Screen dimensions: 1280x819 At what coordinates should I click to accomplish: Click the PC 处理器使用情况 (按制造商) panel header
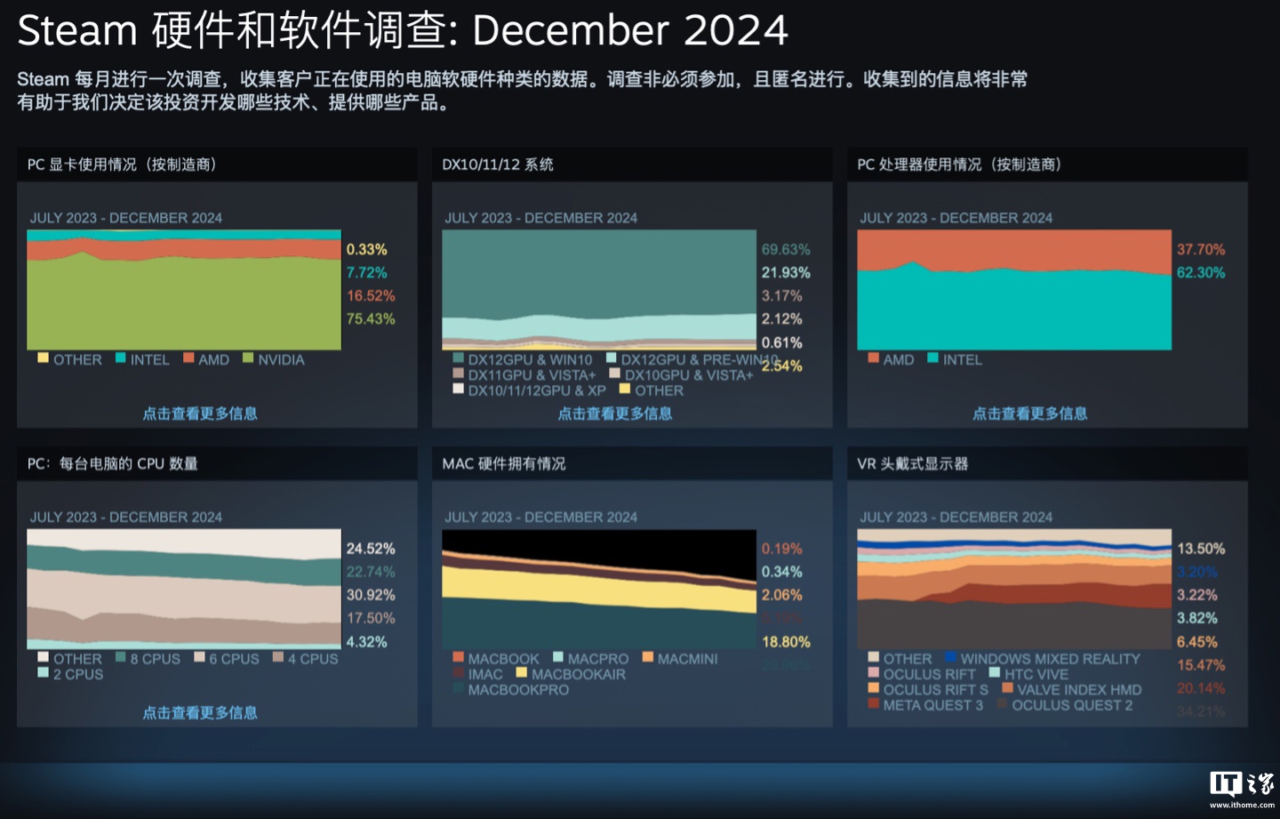1047,165
